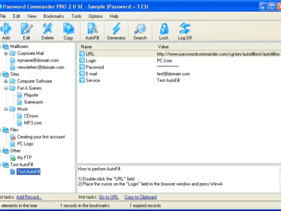Click the Add Record... hot task link

(29, 197)
